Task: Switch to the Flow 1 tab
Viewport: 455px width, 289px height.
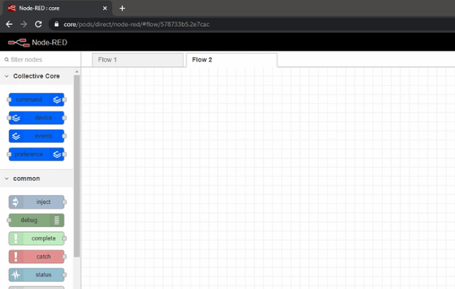Action: point(138,60)
